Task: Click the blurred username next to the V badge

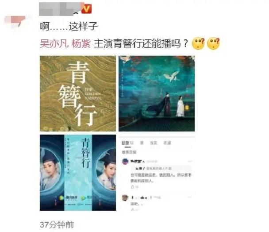Action: pos(60,9)
